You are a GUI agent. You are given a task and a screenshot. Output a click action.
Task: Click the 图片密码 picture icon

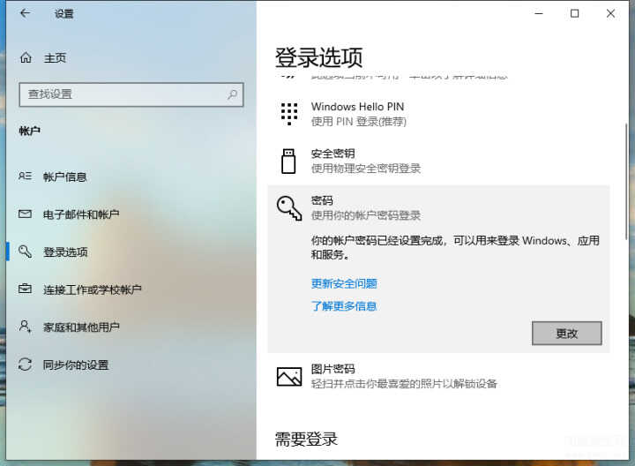(x=289, y=376)
